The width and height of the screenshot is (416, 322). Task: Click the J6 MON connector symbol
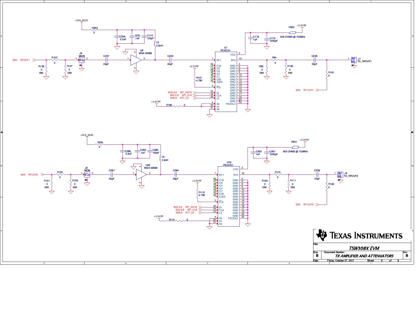coord(81,60)
